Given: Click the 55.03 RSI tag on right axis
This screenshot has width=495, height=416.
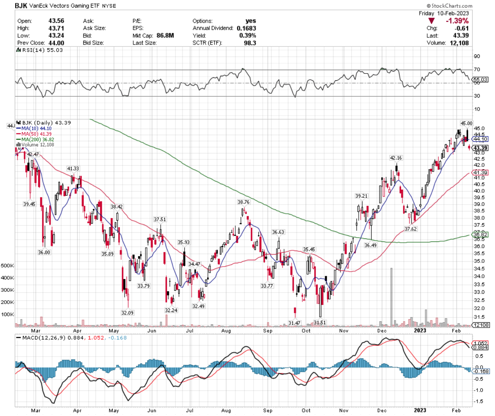Looking at the screenshot, I should pos(480,80).
